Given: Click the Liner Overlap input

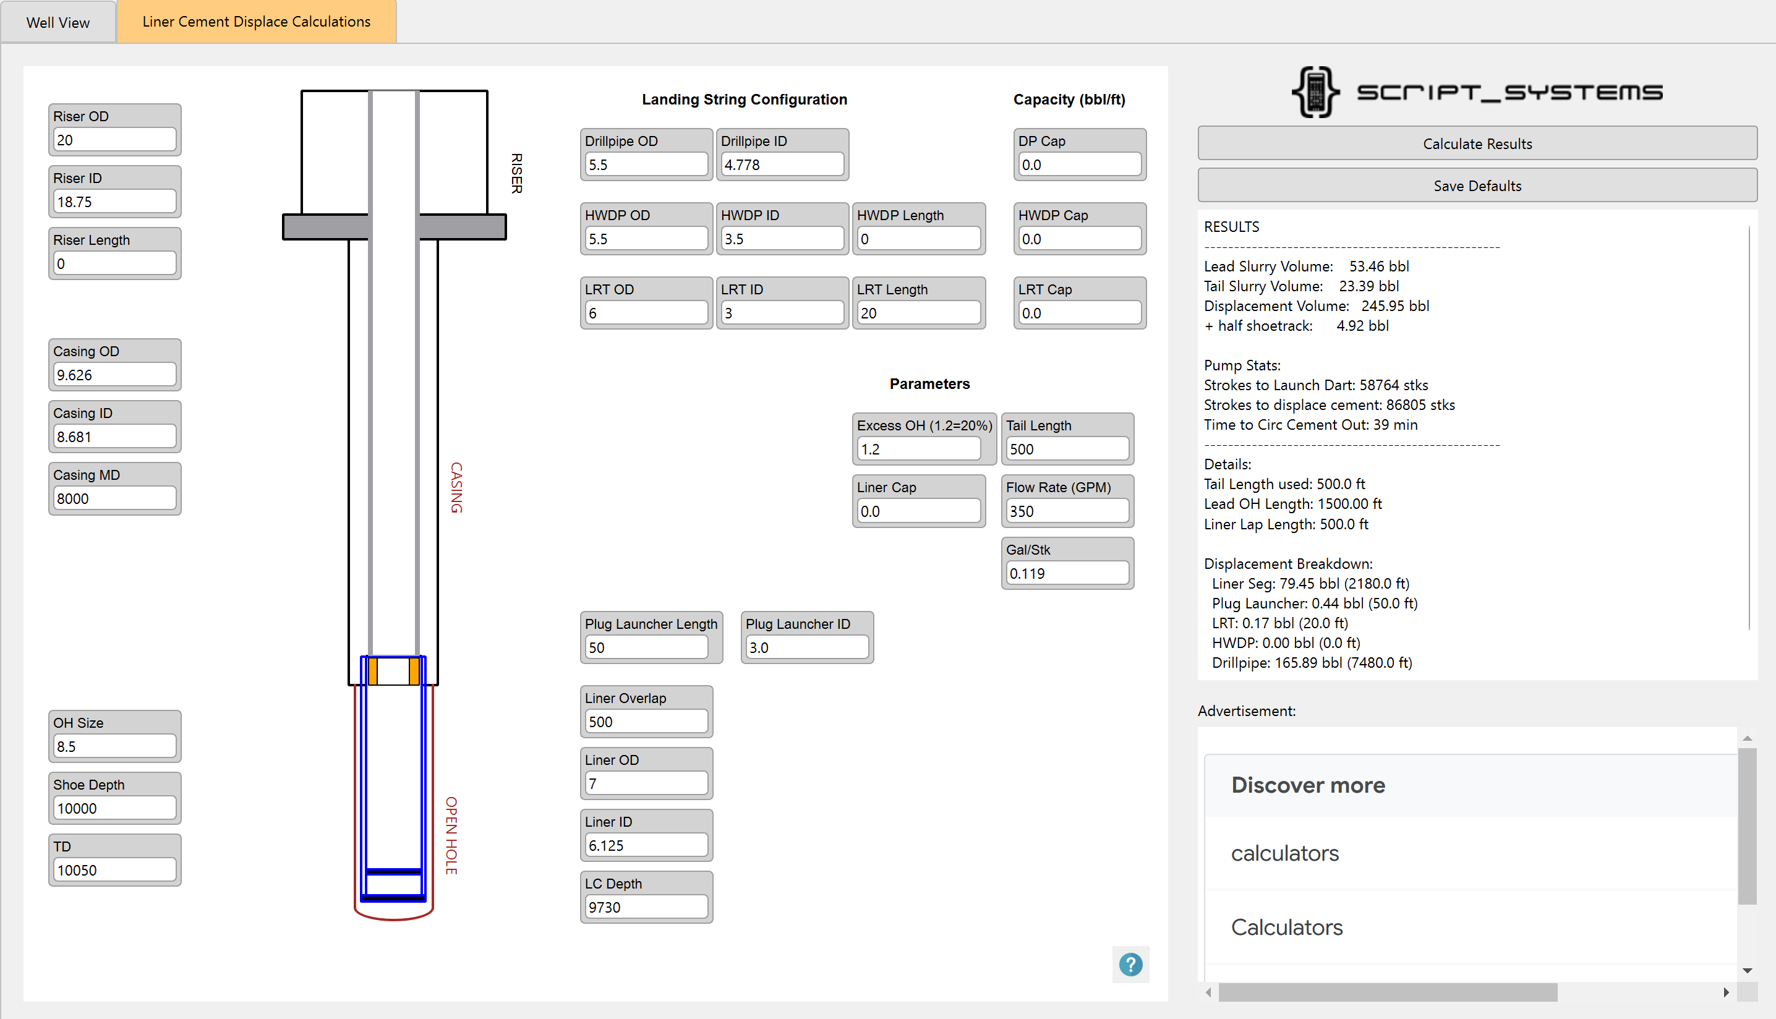Looking at the screenshot, I should click(645, 722).
